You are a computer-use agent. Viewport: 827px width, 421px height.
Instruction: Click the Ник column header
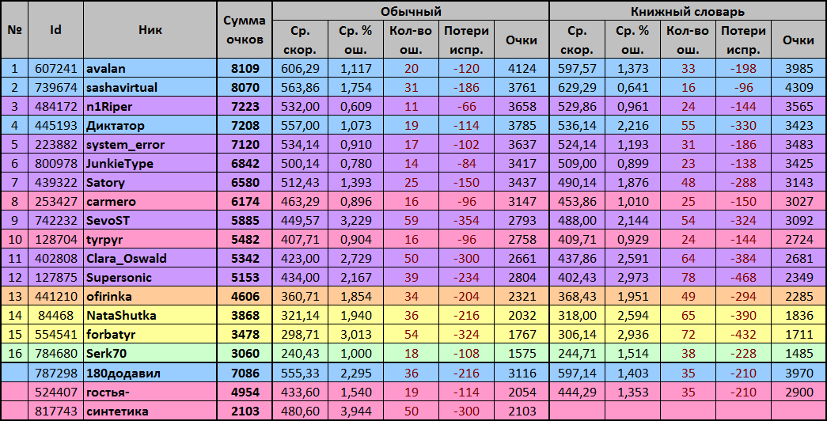tap(150, 30)
